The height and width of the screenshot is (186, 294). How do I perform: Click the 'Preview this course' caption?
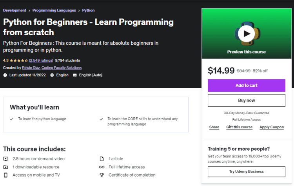[247, 52]
